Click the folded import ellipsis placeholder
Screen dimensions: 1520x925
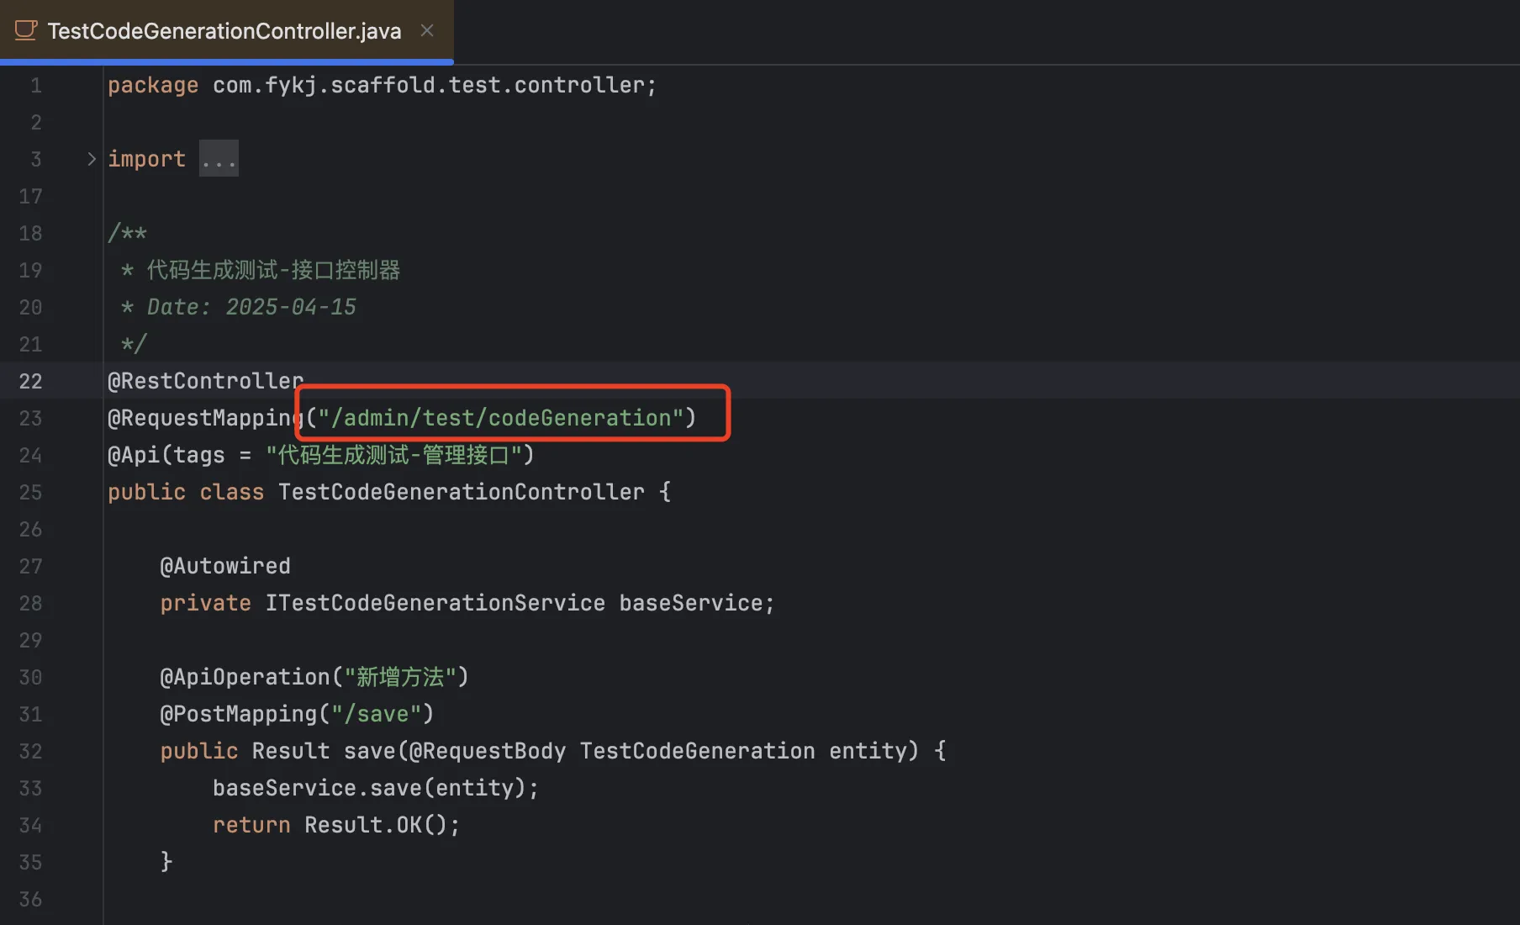pos(219,159)
